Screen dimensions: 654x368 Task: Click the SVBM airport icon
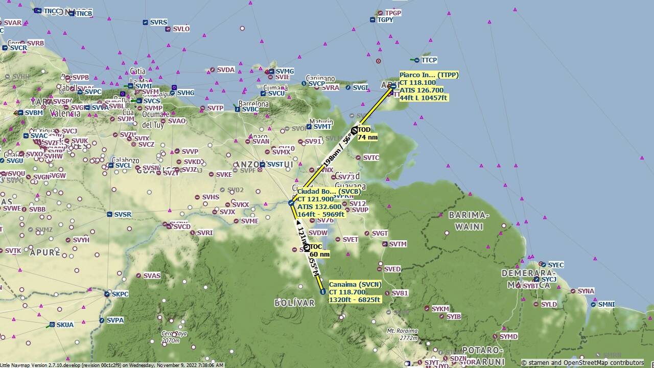[20, 113]
